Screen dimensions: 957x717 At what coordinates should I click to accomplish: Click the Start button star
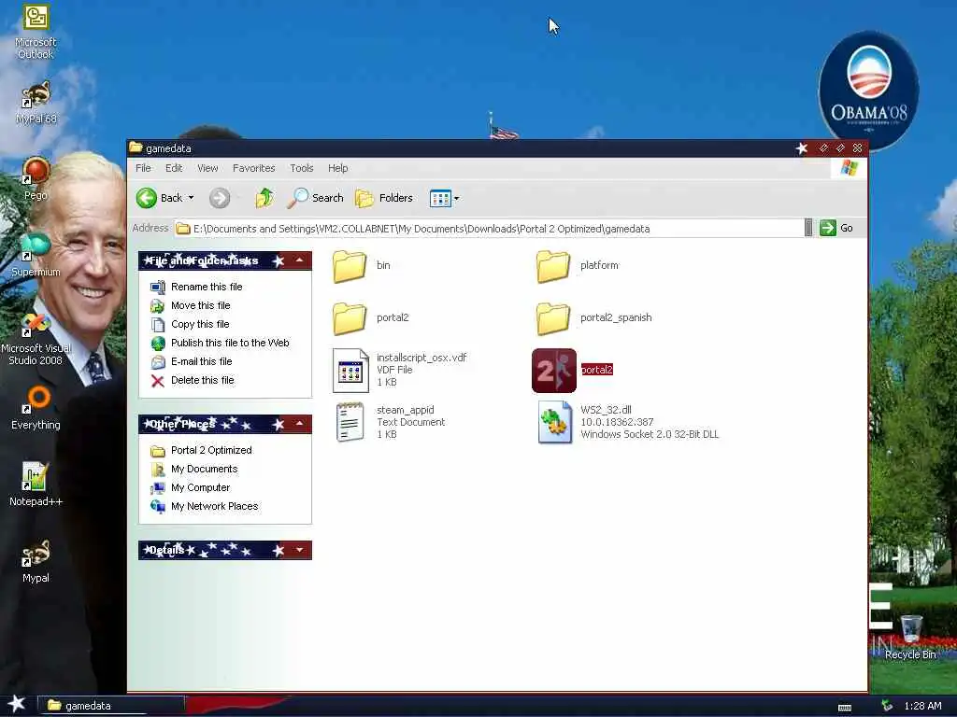point(17,704)
